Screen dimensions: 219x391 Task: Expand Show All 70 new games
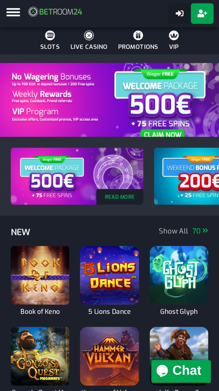(x=184, y=231)
